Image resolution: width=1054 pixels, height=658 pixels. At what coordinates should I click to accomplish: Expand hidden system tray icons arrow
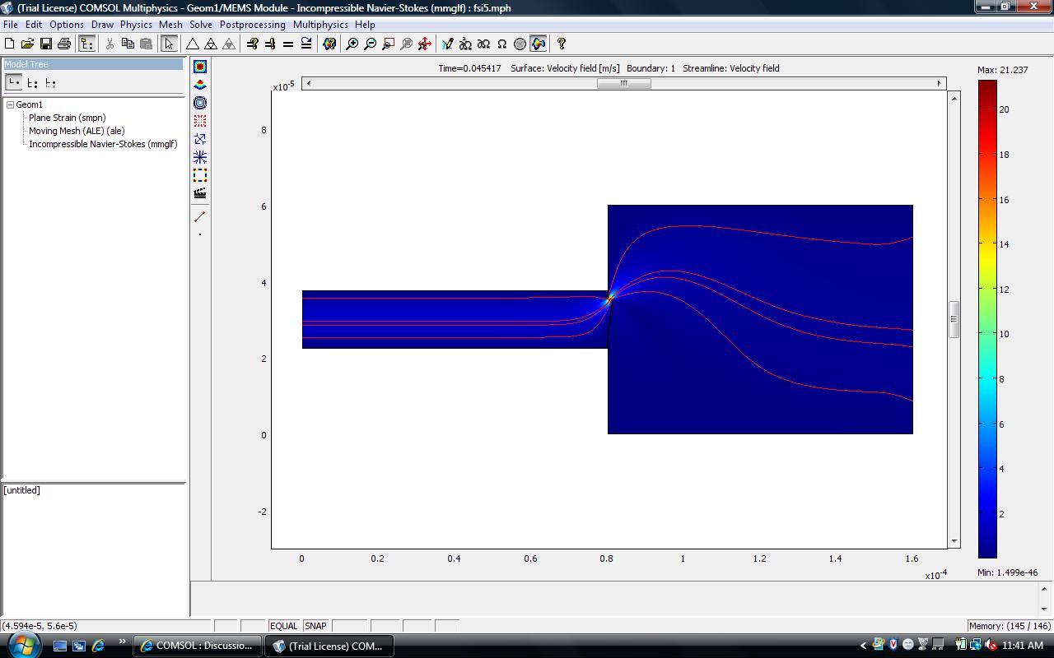[x=863, y=646]
